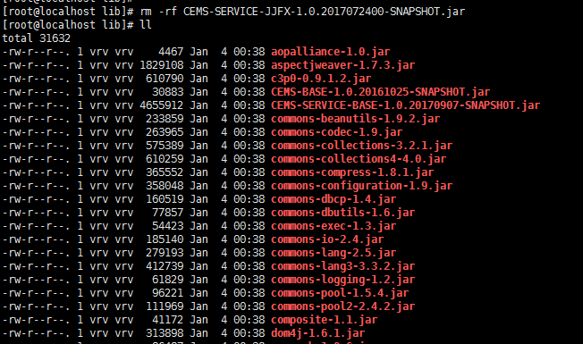Viewport: 583px width, 344px height.
Task: Click the commons-io-2.4.jar entry
Action: coord(327,239)
